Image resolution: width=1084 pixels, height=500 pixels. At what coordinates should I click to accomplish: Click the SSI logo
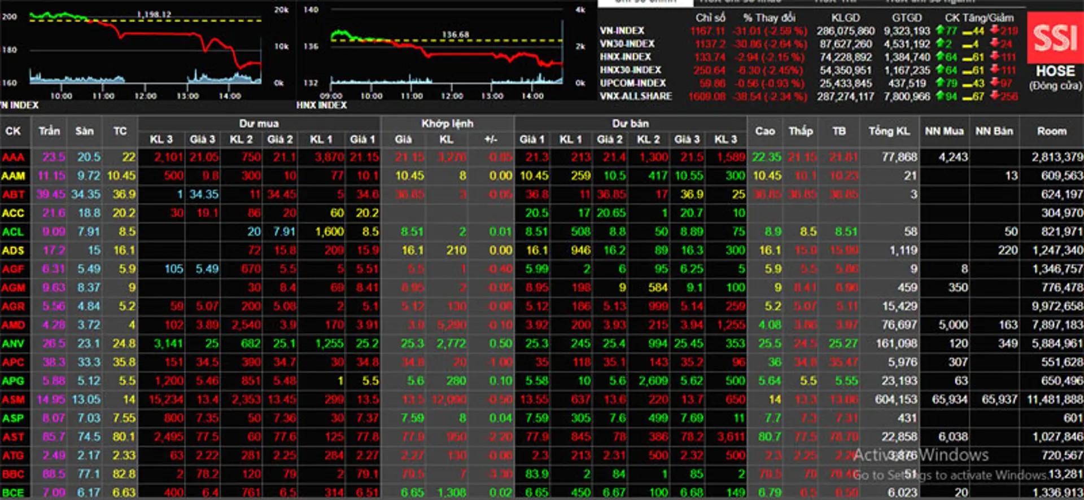(1055, 38)
